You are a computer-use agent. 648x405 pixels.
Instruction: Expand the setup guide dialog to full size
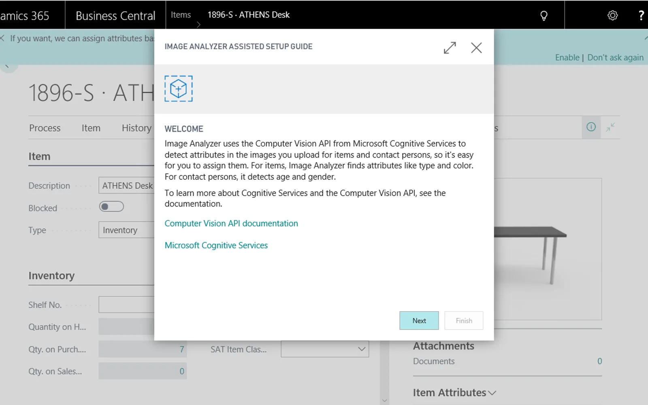click(x=450, y=48)
